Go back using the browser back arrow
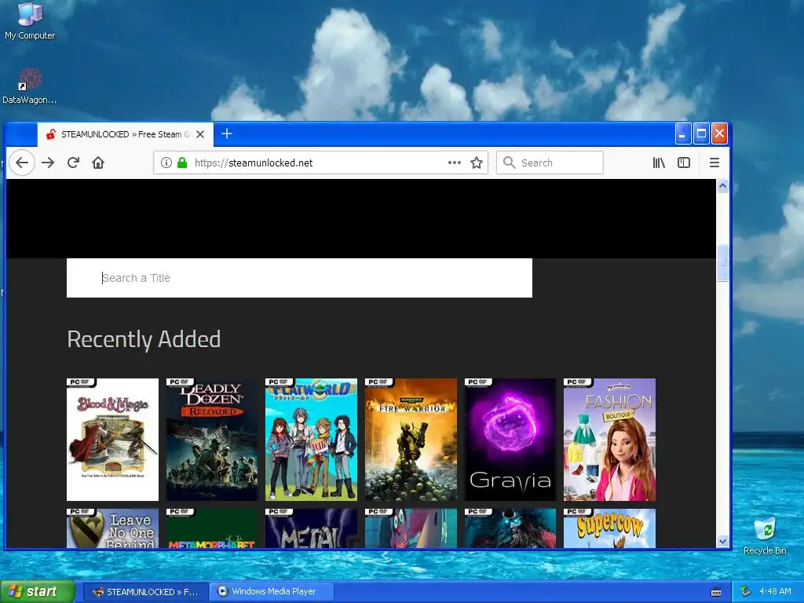This screenshot has height=603, width=804. point(21,163)
